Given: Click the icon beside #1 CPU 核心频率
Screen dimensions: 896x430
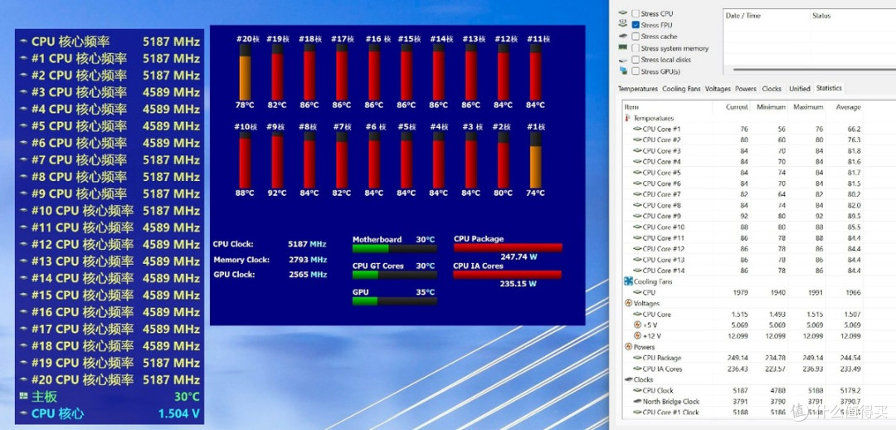Looking at the screenshot, I should (x=23, y=58).
